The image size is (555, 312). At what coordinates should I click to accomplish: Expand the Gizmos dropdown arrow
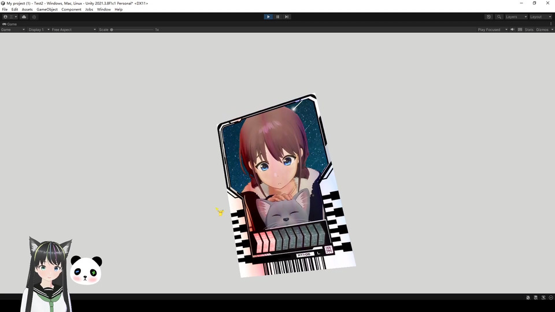[x=552, y=29]
